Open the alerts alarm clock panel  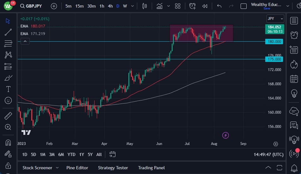(294, 35)
